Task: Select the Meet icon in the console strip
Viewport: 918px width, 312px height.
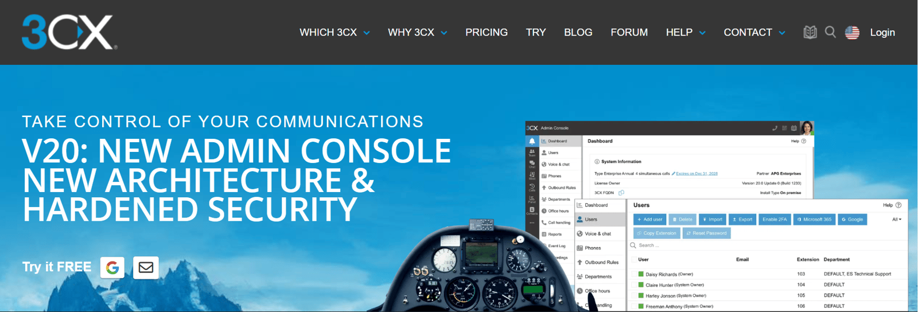Action: click(x=532, y=175)
